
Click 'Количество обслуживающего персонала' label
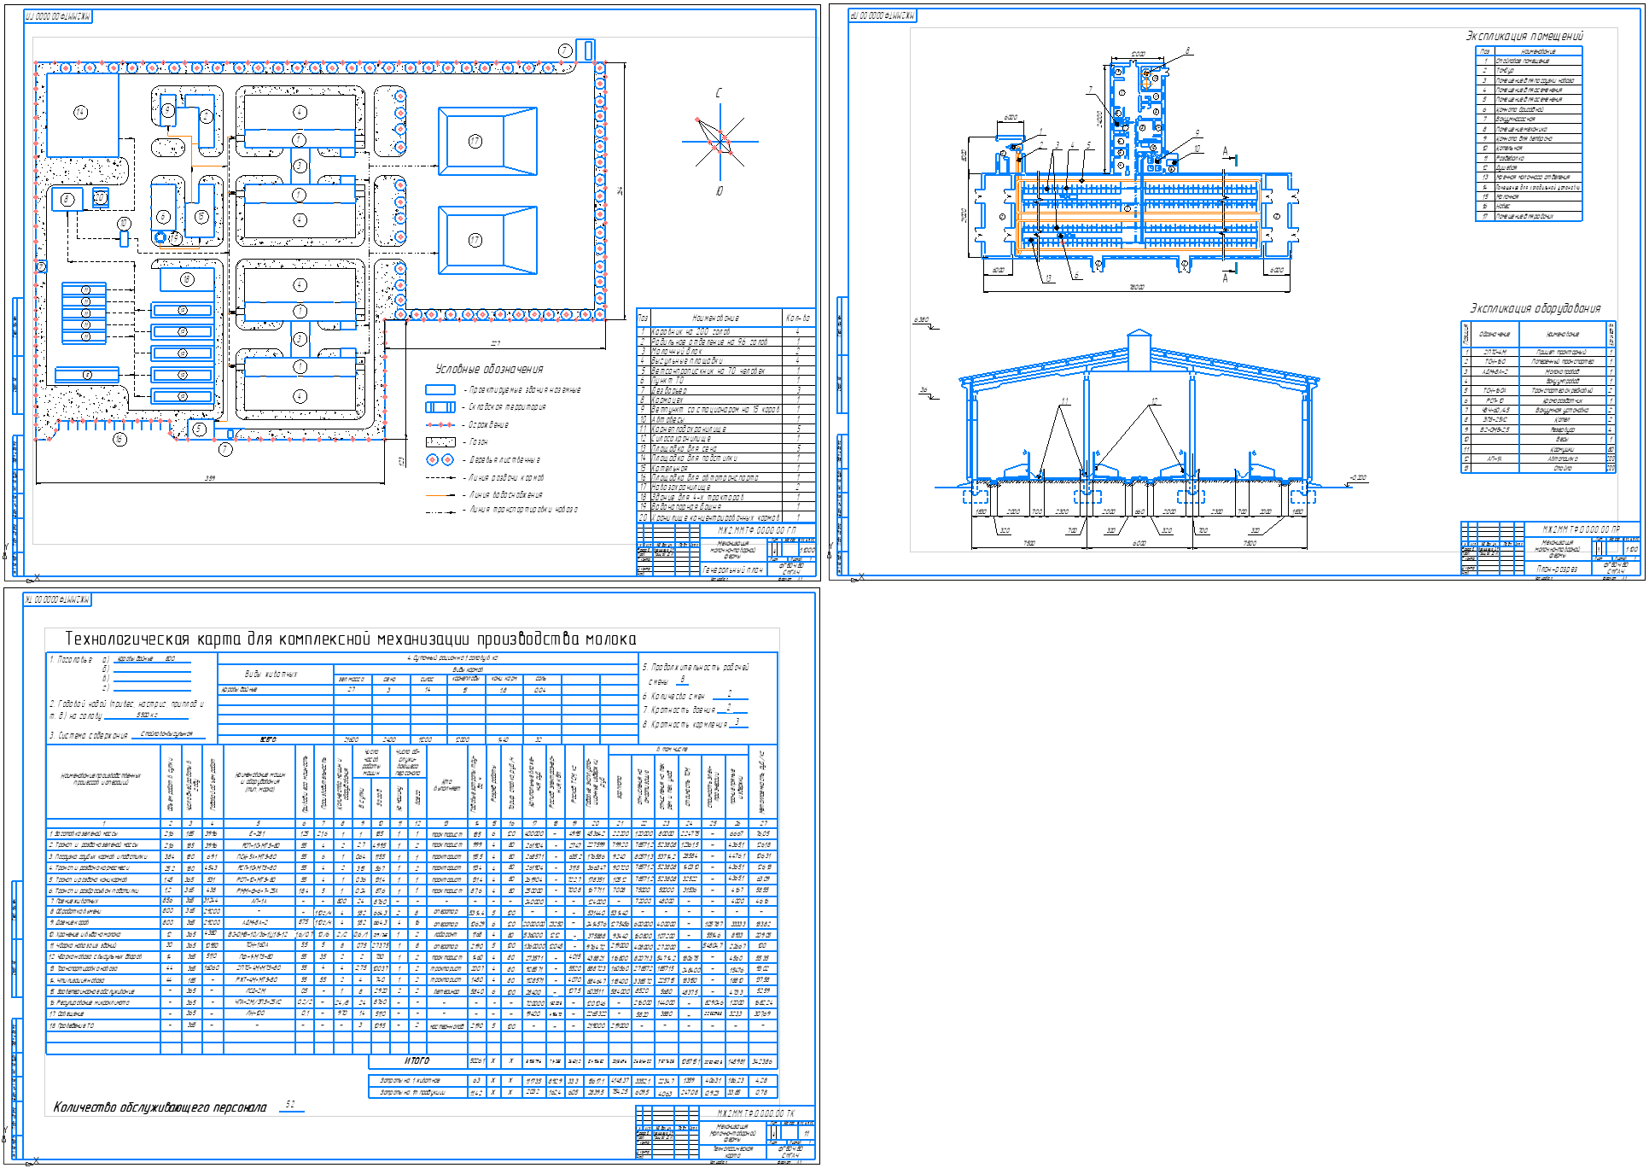coord(160,1107)
